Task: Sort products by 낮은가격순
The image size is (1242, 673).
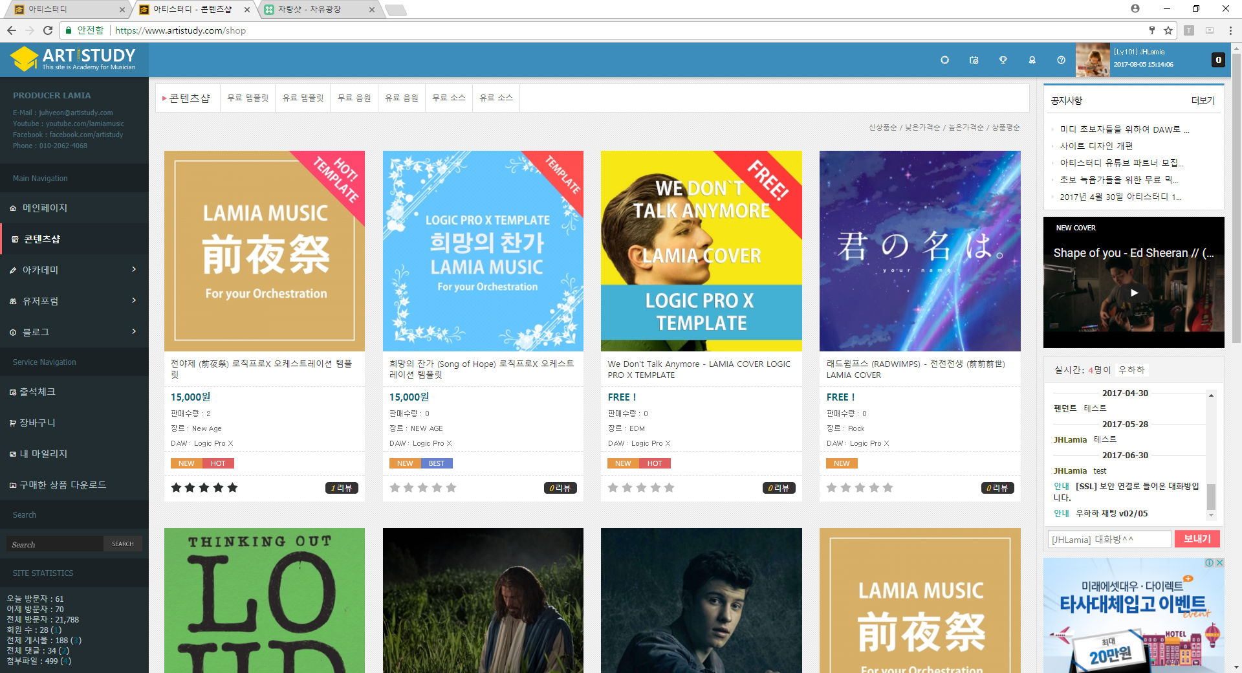Action: [922, 127]
